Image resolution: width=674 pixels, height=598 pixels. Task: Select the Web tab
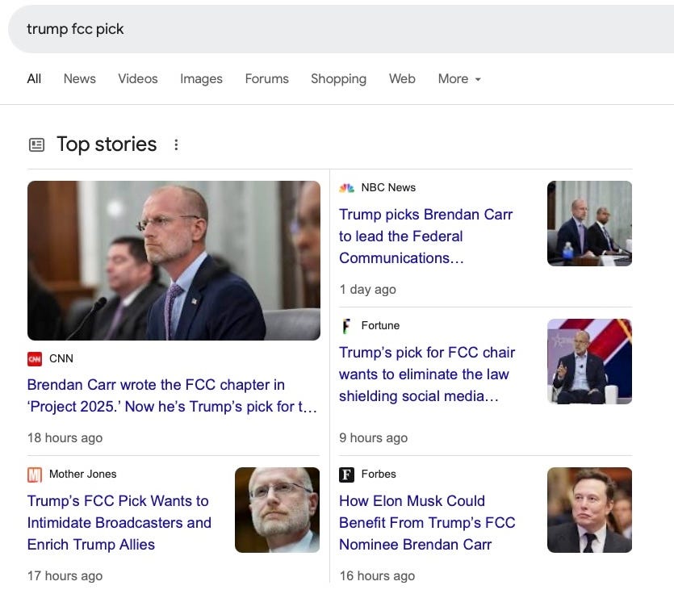(402, 78)
